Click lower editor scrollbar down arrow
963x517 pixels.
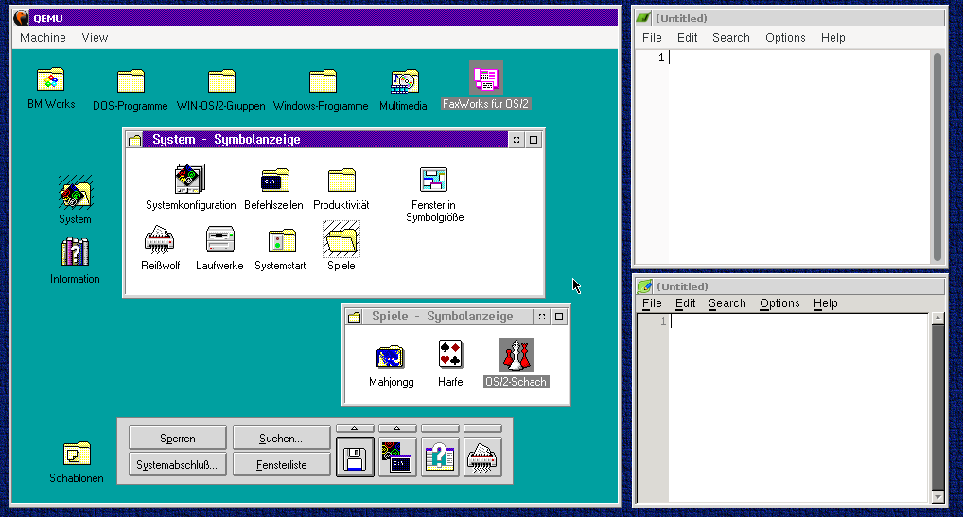point(937,497)
